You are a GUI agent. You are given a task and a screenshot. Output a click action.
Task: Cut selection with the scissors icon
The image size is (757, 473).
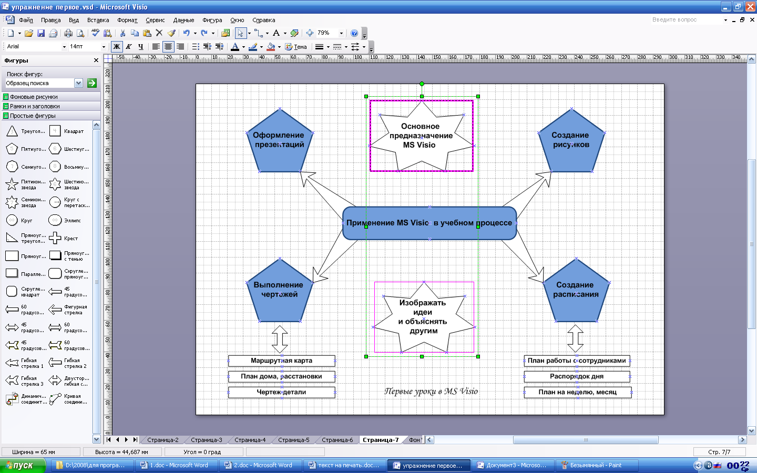[x=122, y=33]
